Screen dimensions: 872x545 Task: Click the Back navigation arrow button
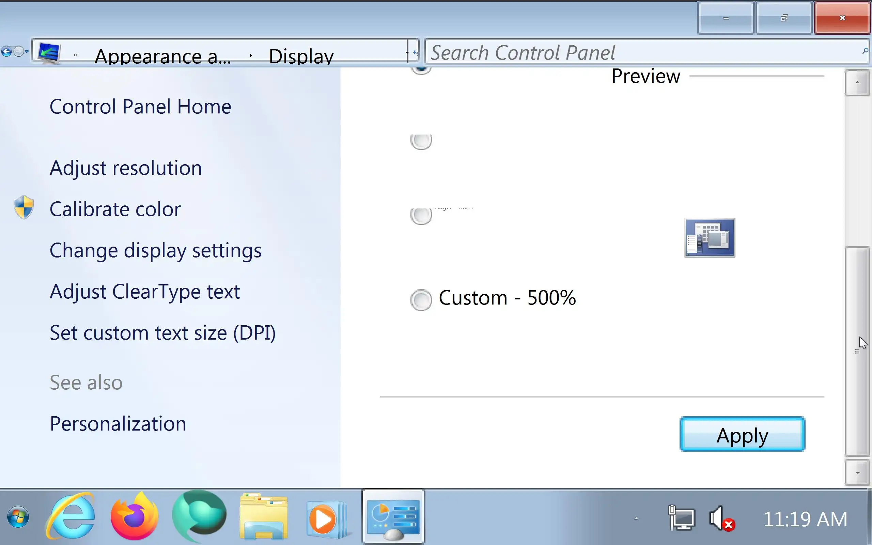(6, 52)
